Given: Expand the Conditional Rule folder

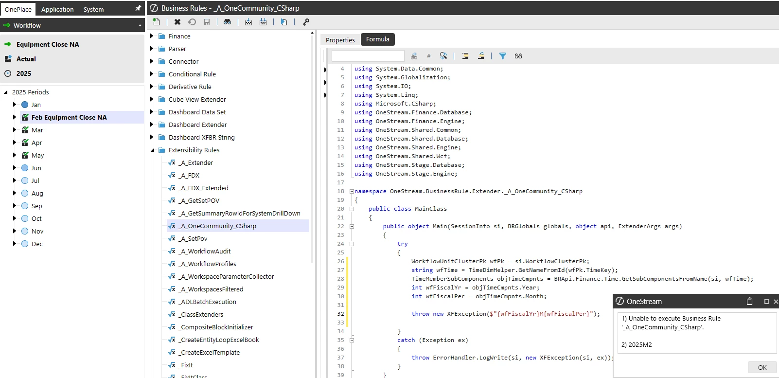Looking at the screenshot, I should (x=152, y=74).
